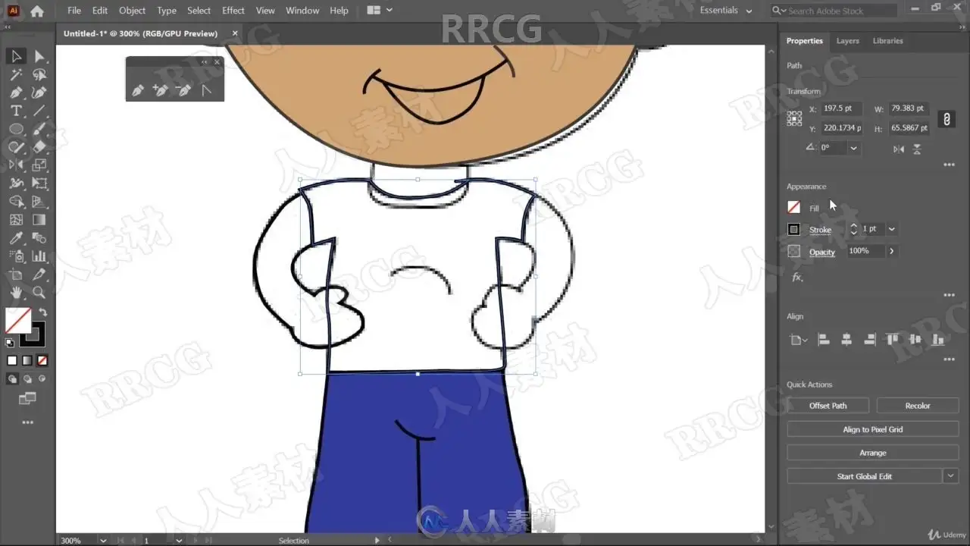Activate the Line Segment tool
The height and width of the screenshot is (546, 970).
tap(39, 111)
